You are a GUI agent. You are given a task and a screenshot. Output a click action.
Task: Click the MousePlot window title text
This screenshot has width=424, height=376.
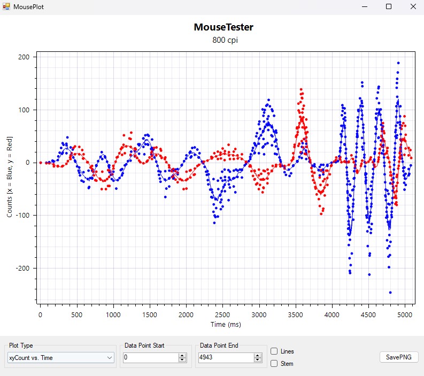[x=32, y=7]
